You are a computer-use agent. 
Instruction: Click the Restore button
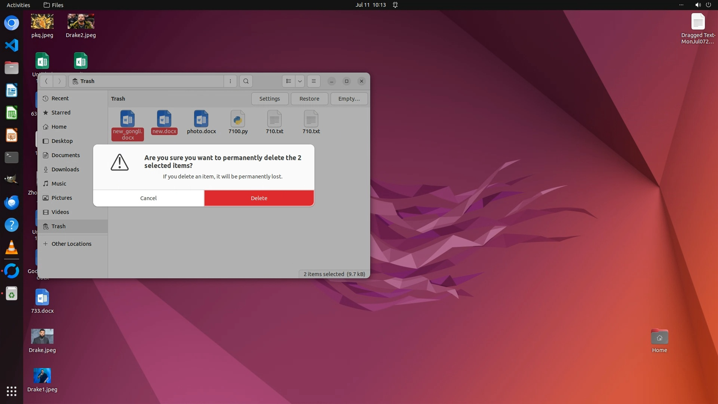click(x=309, y=99)
